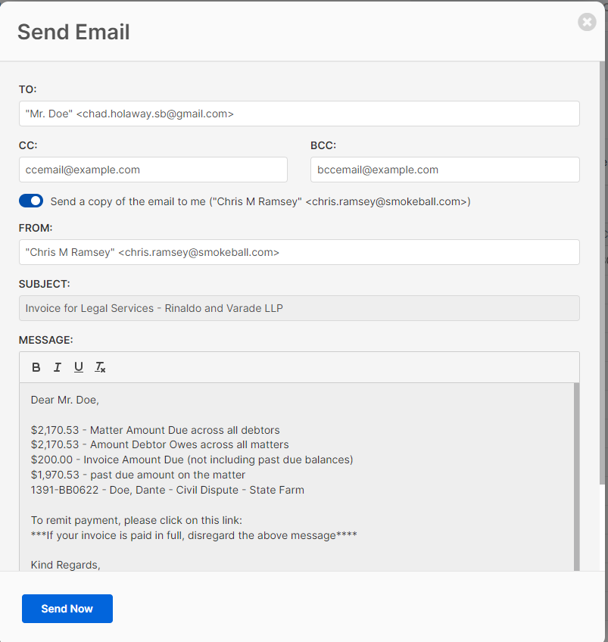The height and width of the screenshot is (642, 608).
Task: Click into the CC email field
Action: click(153, 170)
